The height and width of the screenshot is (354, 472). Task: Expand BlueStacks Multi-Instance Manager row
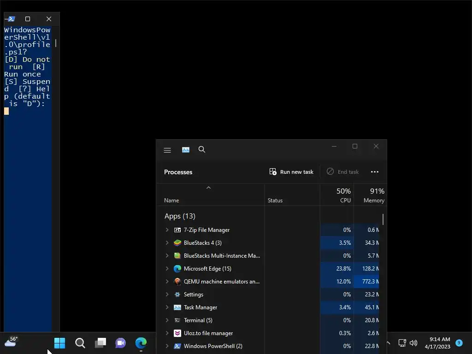tap(167, 255)
